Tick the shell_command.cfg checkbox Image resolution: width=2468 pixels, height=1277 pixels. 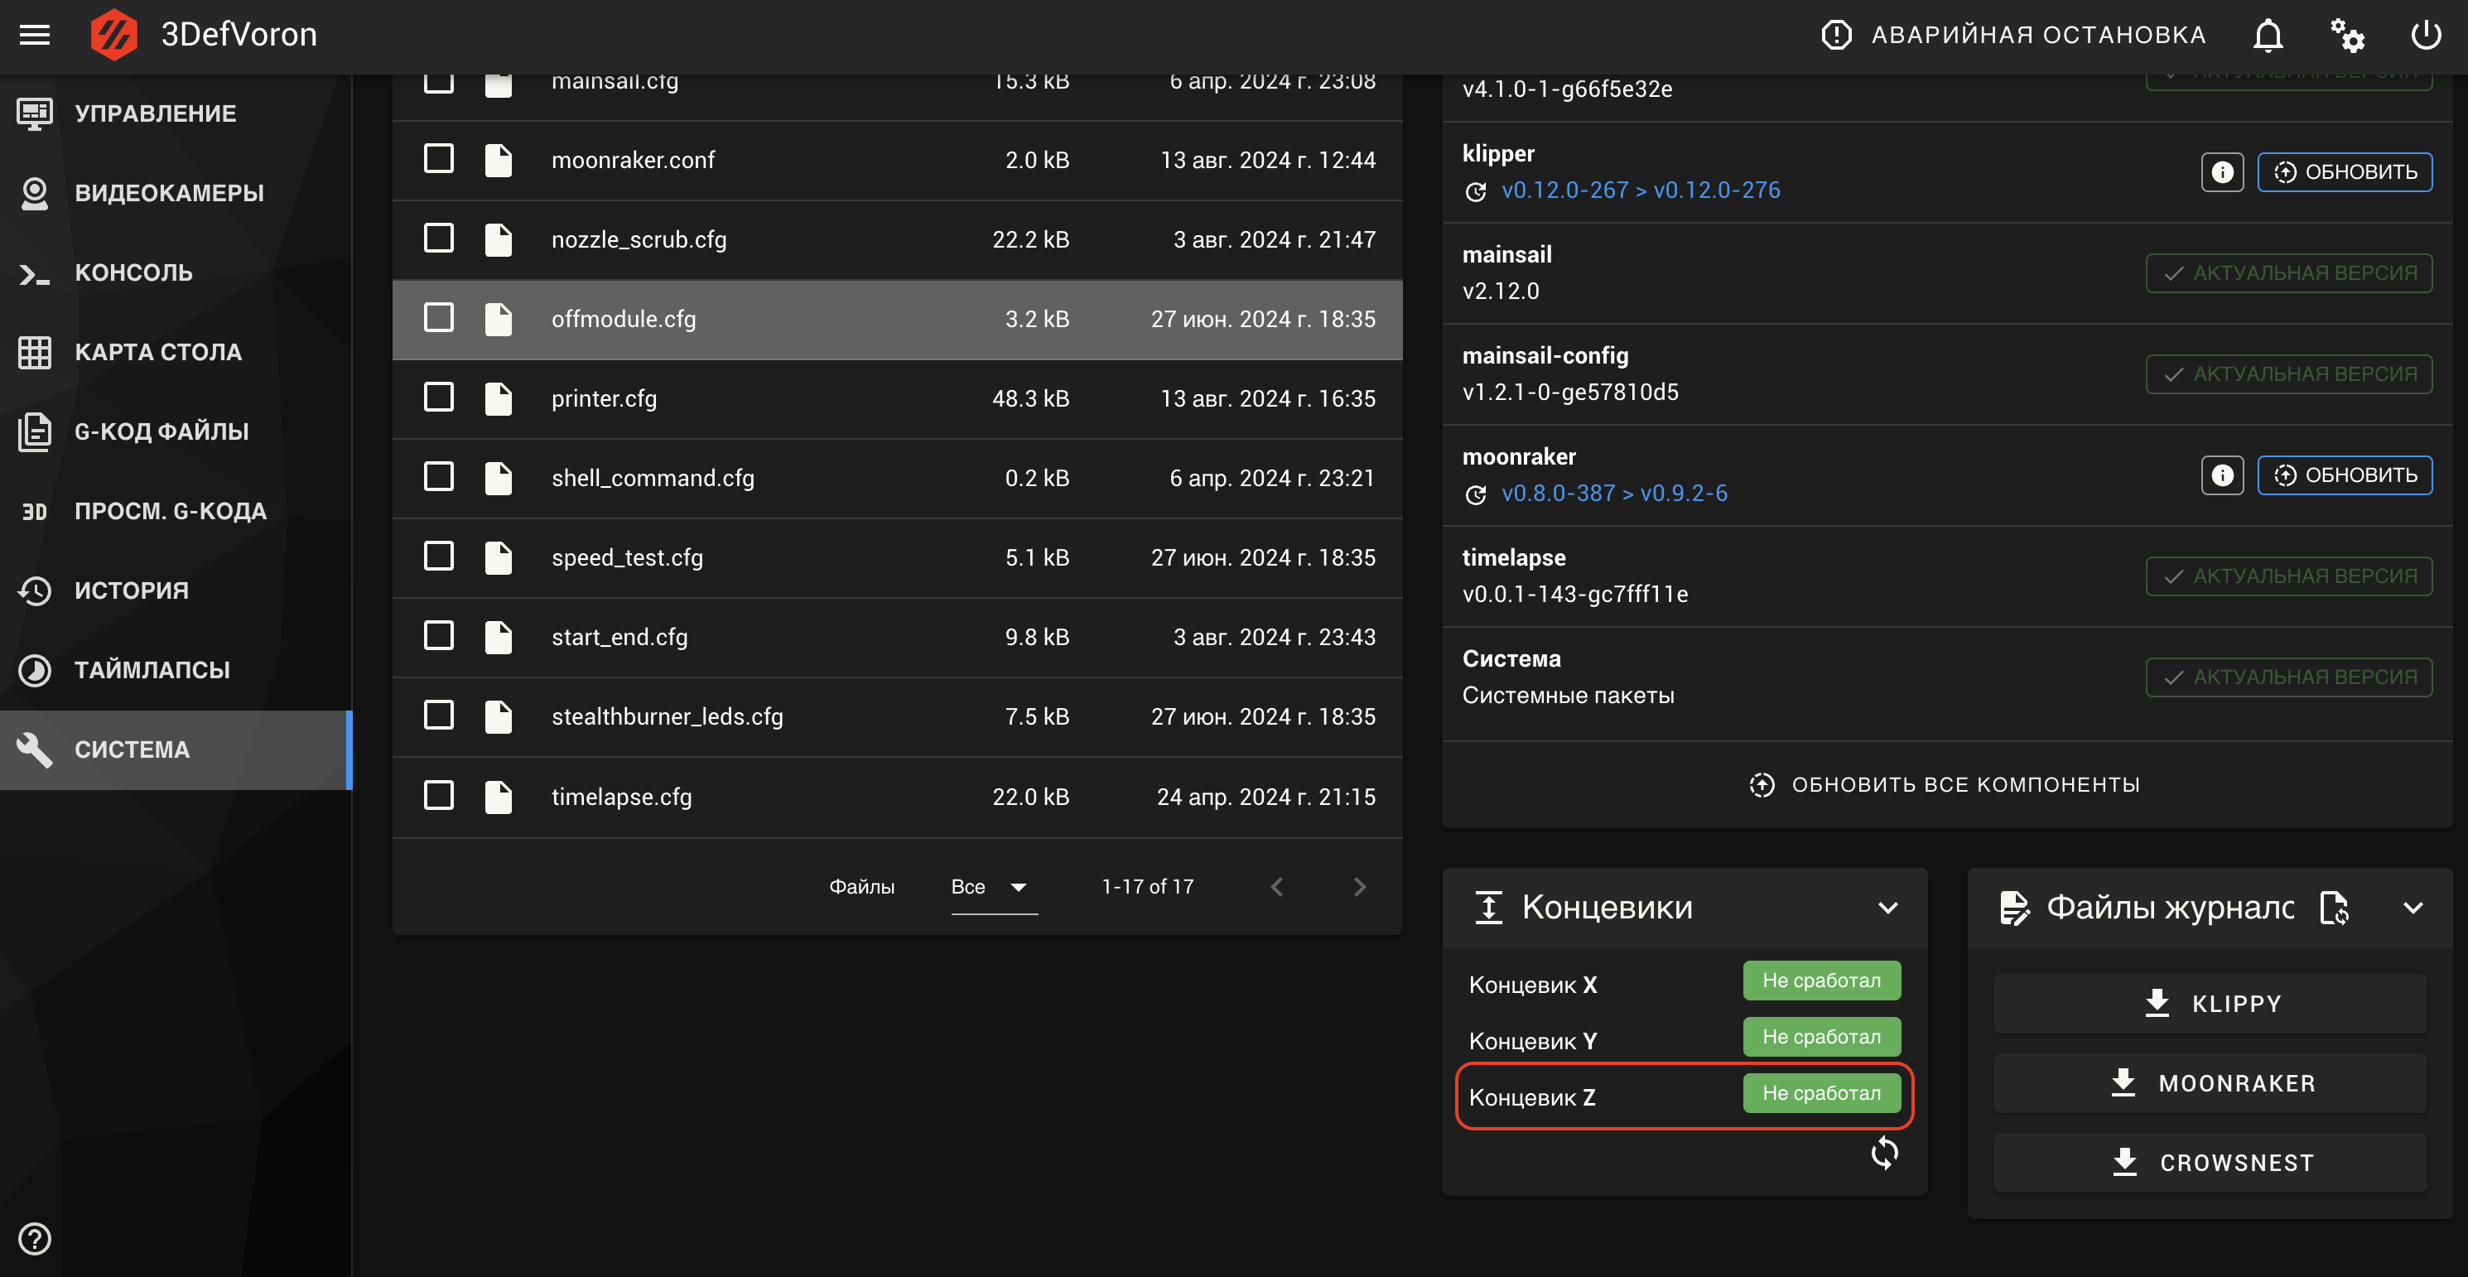(439, 477)
